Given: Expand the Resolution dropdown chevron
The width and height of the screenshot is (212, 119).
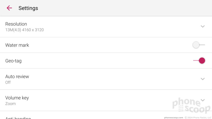Looking at the screenshot, I should [202, 26].
